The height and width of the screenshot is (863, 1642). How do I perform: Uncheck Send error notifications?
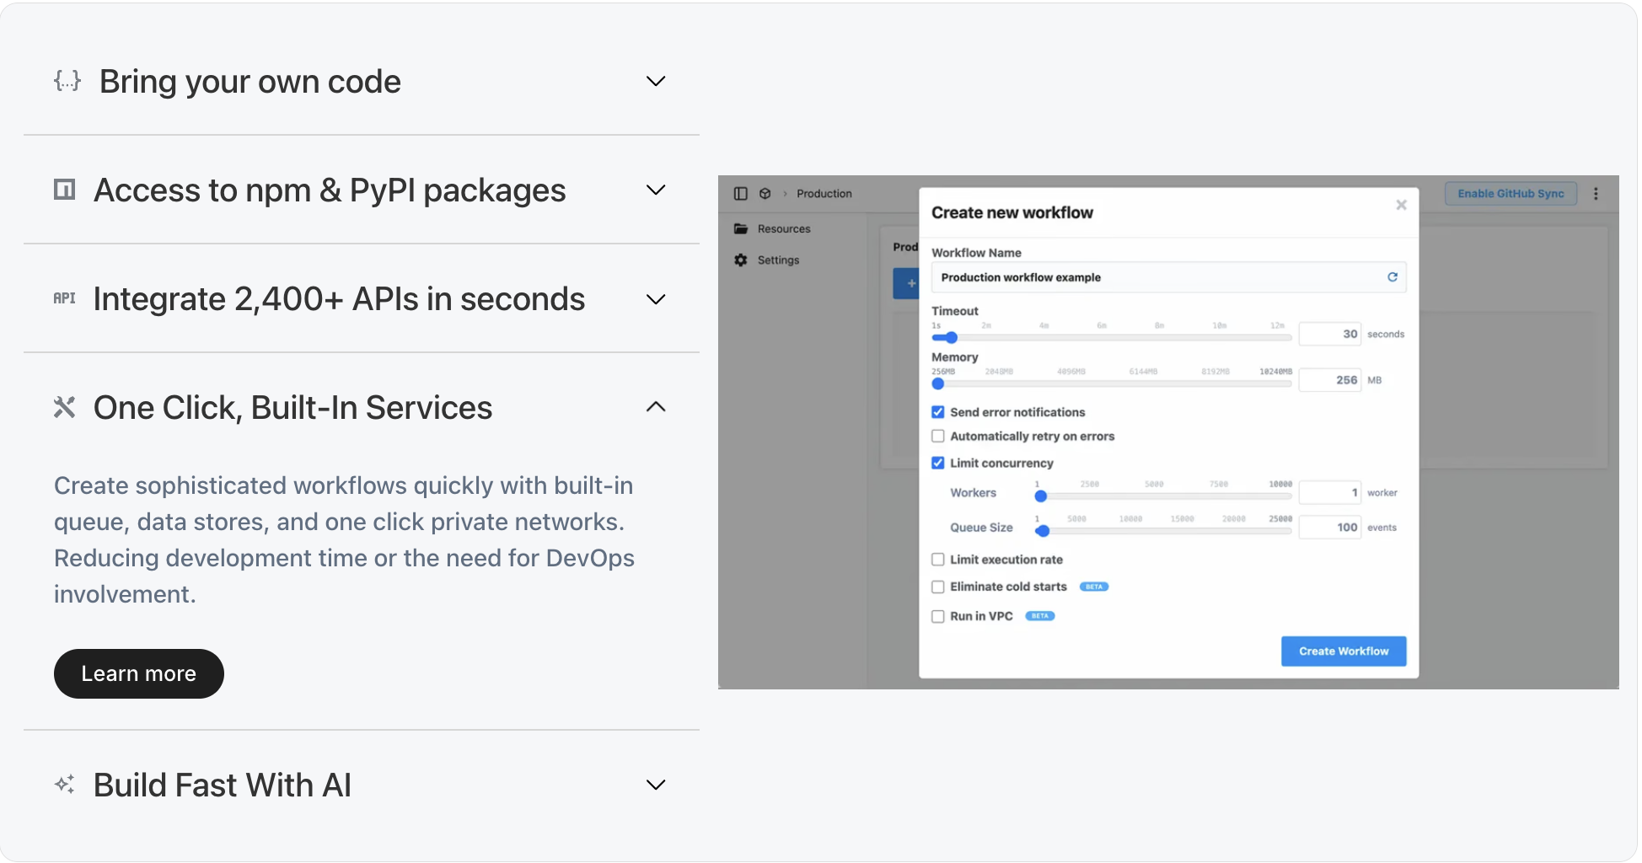pyautogui.click(x=938, y=412)
